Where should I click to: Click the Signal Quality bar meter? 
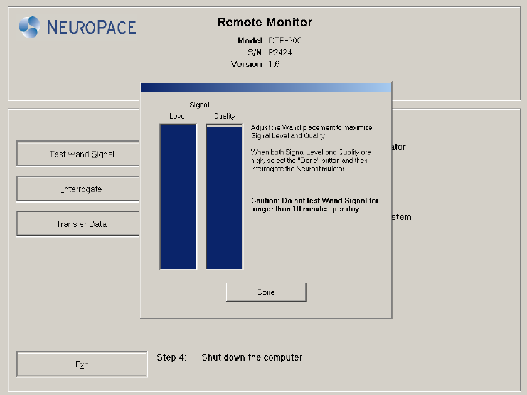point(225,196)
